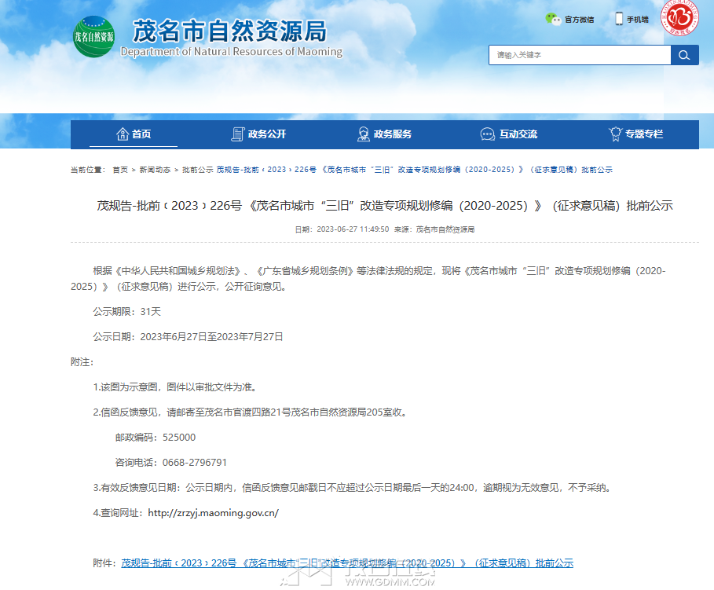Click the chat bubble icon beside 互动交流
Image resolution: width=714 pixels, height=590 pixels.
487,134
